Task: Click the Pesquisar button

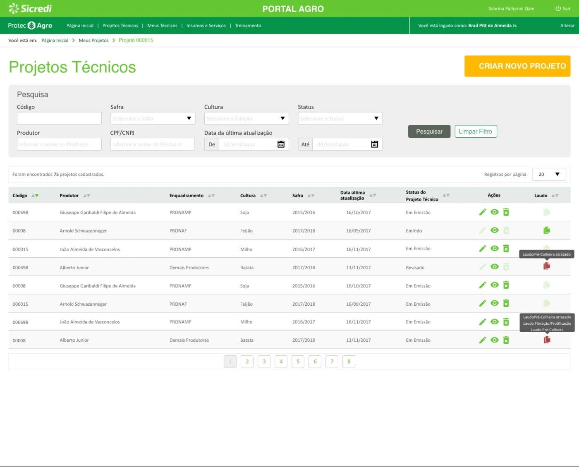Action: pos(429,132)
